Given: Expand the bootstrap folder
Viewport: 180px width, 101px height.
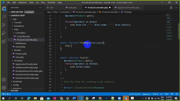Looking at the screenshot, I should coord(26,81).
